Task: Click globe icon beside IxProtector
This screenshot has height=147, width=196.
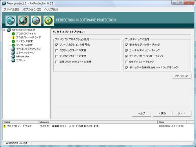Action: (13, 57)
